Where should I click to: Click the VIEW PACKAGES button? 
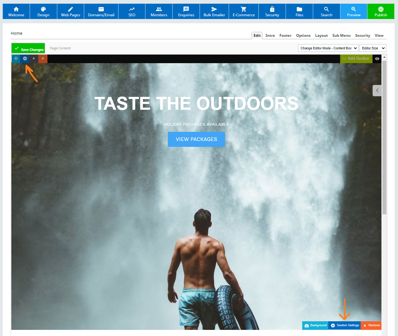[196, 139]
